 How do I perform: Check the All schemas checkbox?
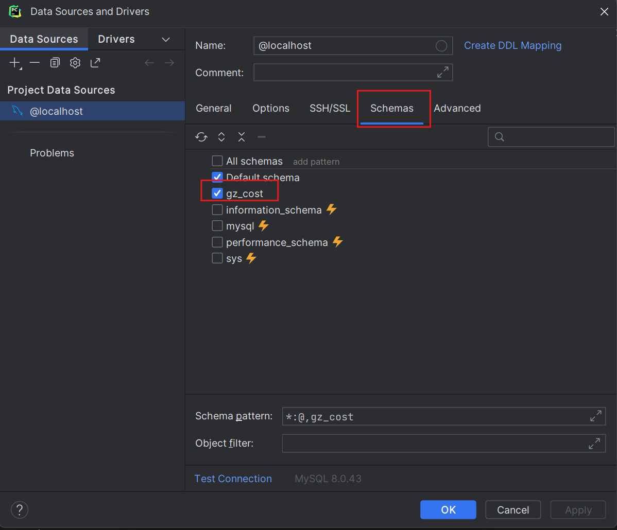click(217, 161)
